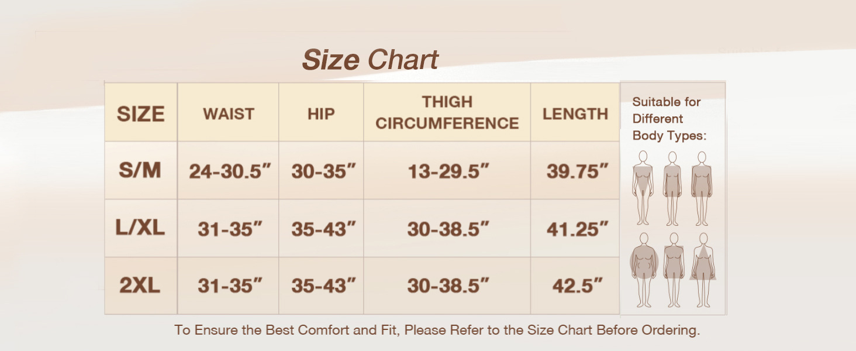Viewport: 856px width, 351px height.
Task: Click the 24-30.5" waist value
Action: pyautogui.click(x=230, y=171)
